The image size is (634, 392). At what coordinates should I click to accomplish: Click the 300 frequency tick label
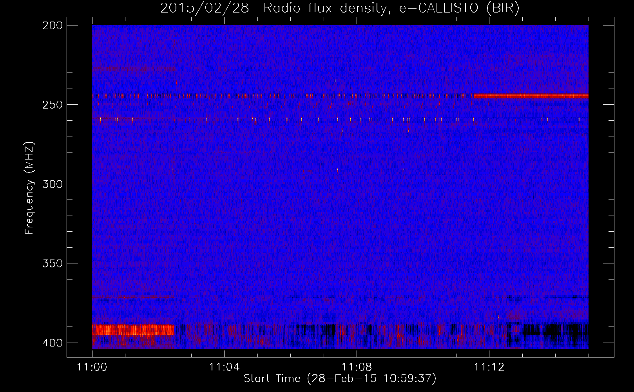point(52,184)
